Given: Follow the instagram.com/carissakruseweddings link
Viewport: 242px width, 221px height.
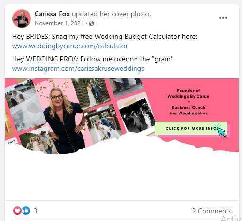Looking at the screenshot, I should 78,69.
